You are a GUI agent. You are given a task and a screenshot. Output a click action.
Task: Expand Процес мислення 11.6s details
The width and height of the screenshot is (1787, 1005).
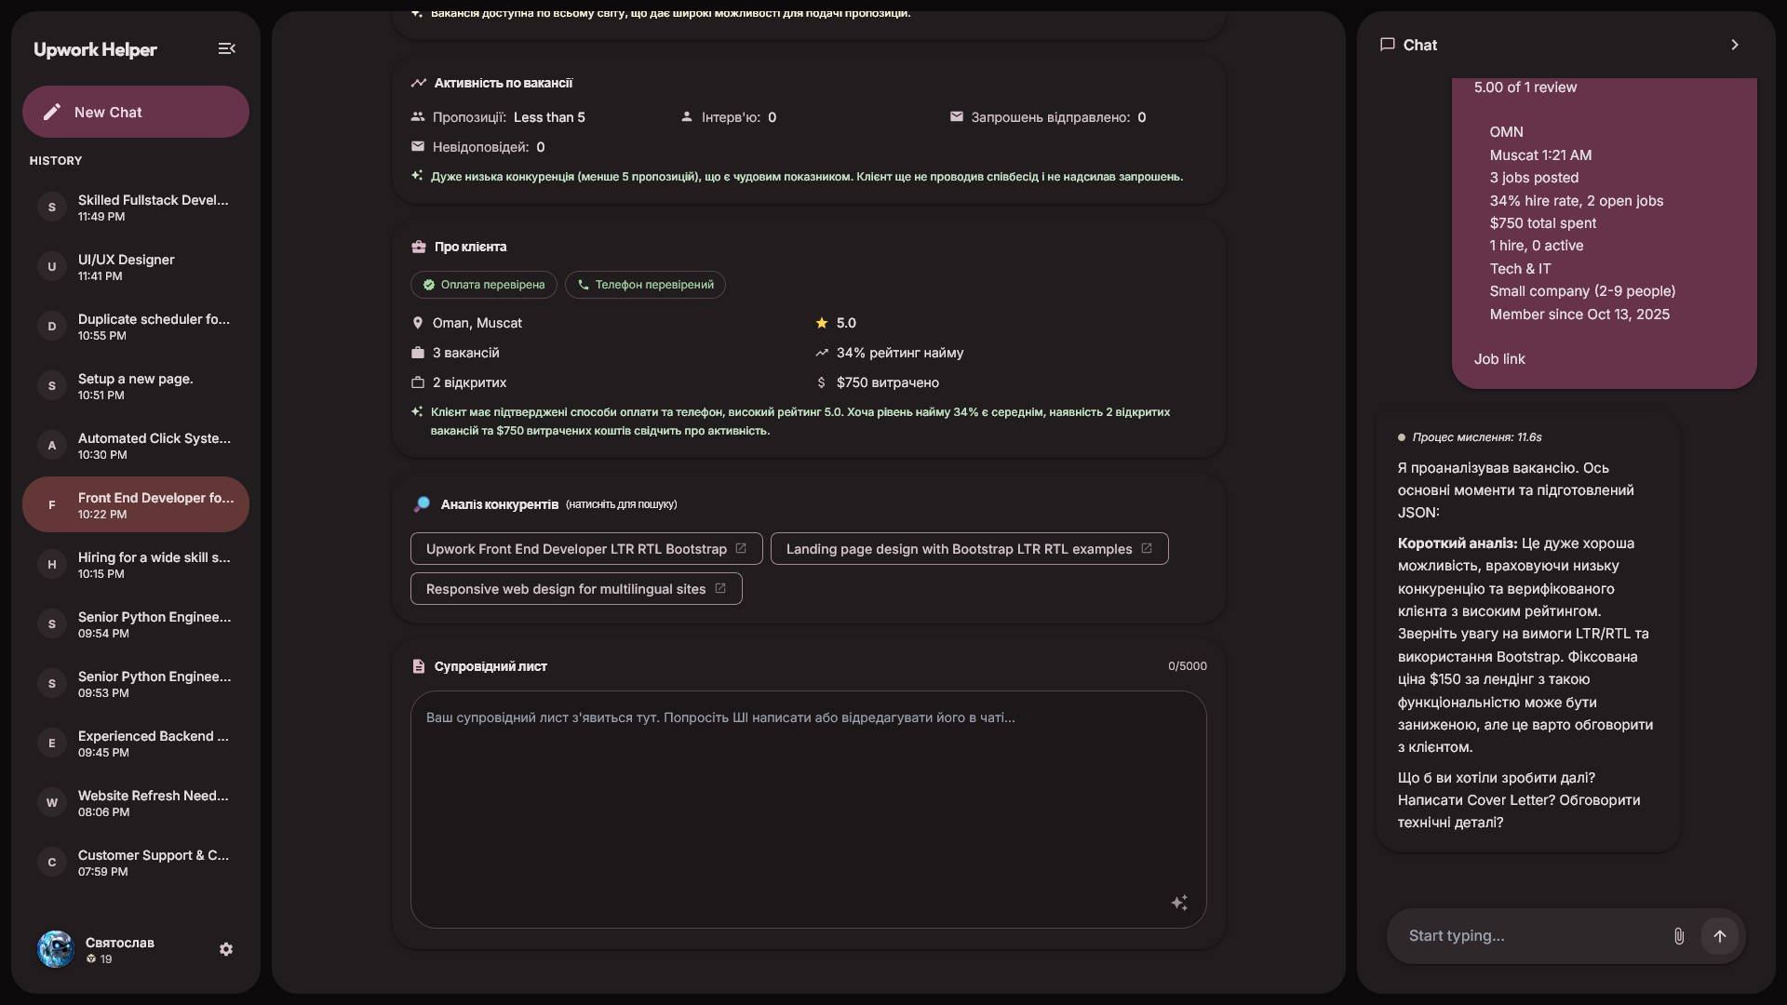pyautogui.click(x=1470, y=437)
